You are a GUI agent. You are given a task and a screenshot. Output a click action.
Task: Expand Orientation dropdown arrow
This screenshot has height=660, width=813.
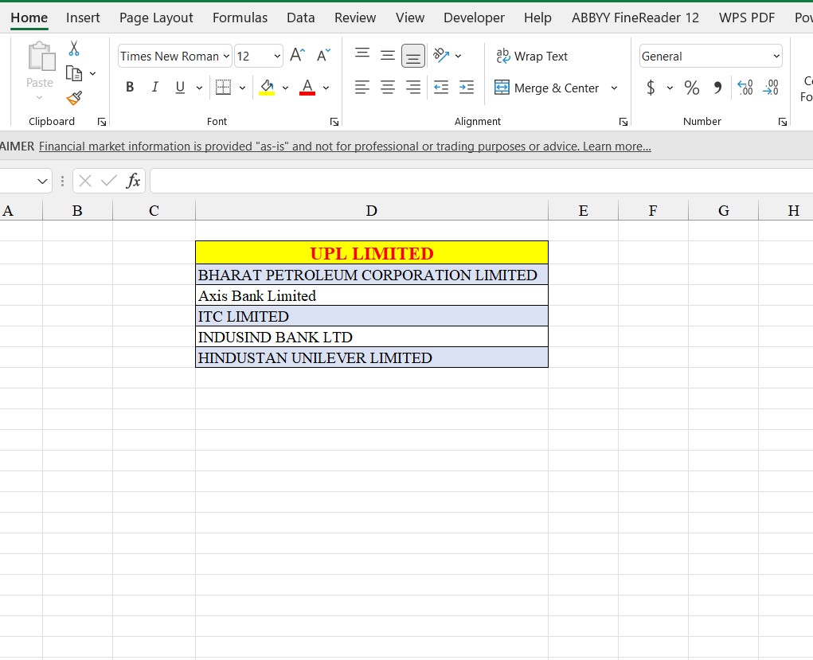[459, 56]
